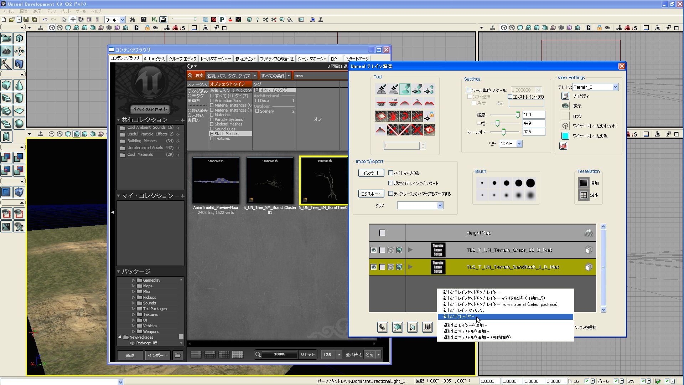Open the Kismet editor from the toolbar

click(154, 20)
